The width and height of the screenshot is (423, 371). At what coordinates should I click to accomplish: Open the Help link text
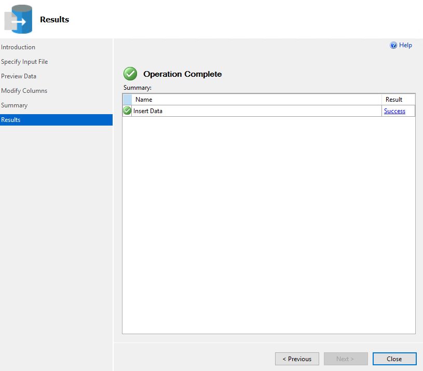[x=405, y=45]
